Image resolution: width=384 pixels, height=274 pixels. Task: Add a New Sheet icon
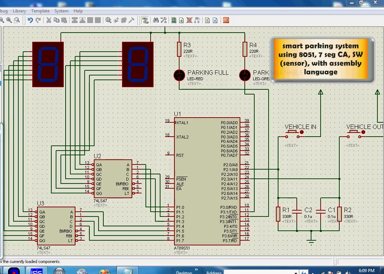point(181,20)
